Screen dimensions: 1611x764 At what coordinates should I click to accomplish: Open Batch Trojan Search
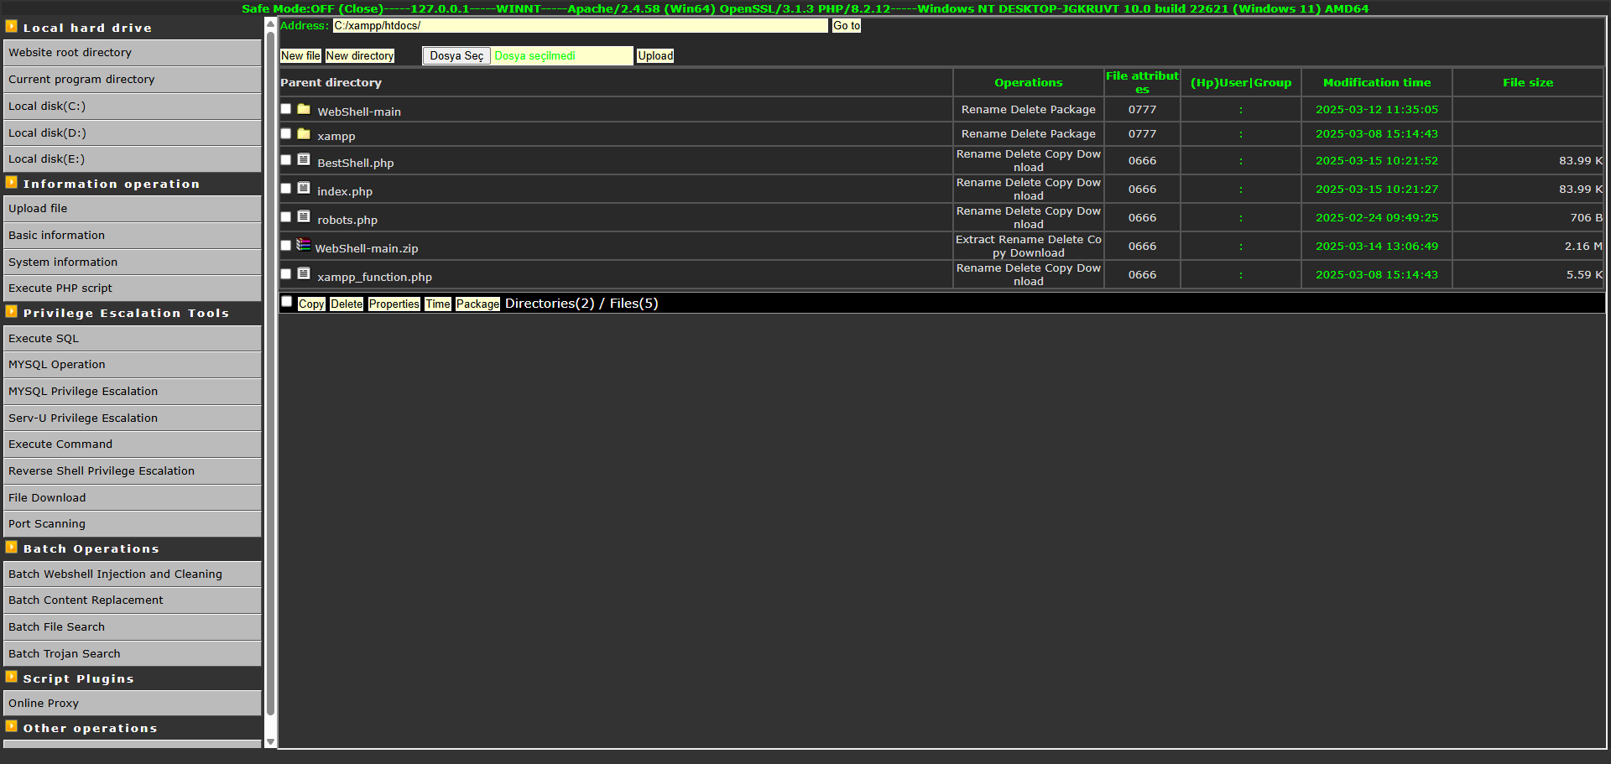(x=133, y=653)
